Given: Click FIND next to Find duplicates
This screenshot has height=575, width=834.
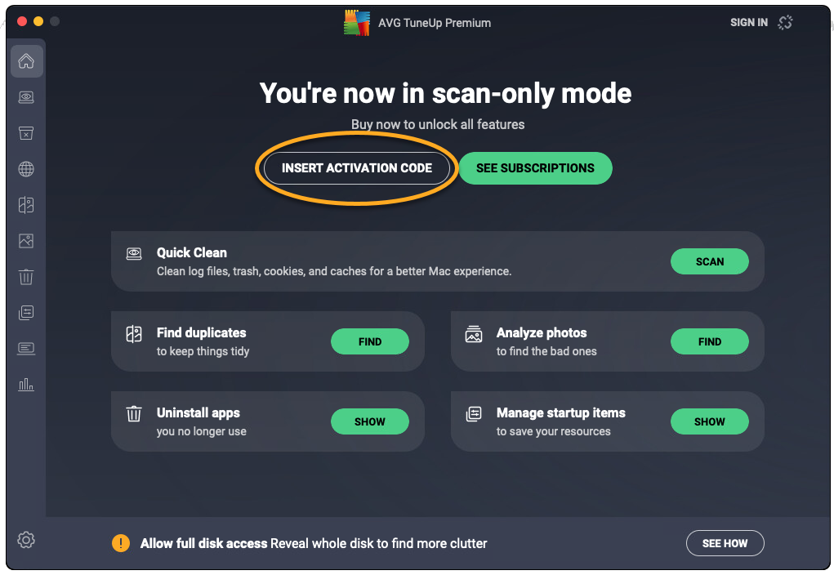Looking at the screenshot, I should [x=369, y=341].
